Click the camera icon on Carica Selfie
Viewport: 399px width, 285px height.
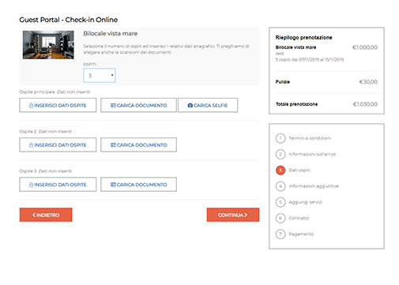point(190,106)
